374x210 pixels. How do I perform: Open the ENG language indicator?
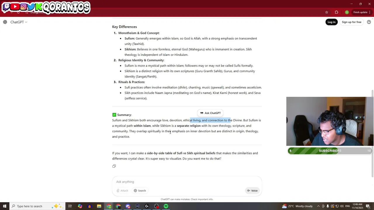coord(347,206)
